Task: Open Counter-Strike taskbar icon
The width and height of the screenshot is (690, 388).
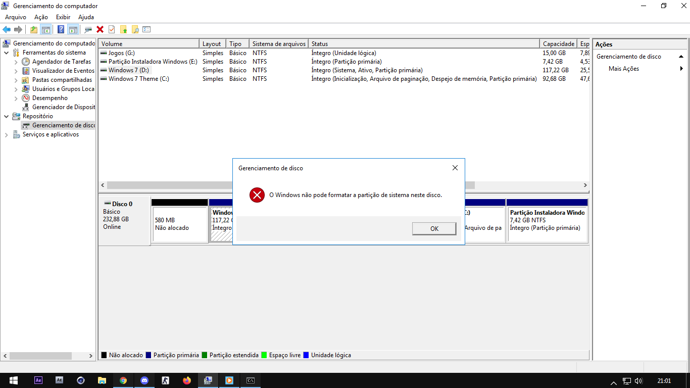Action: coord(166,380)
